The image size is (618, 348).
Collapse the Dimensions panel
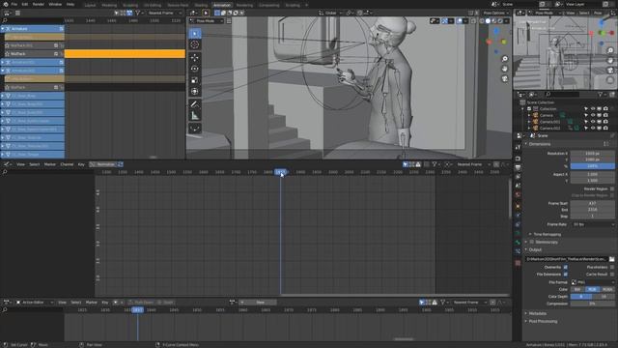[x=539, y=144]
